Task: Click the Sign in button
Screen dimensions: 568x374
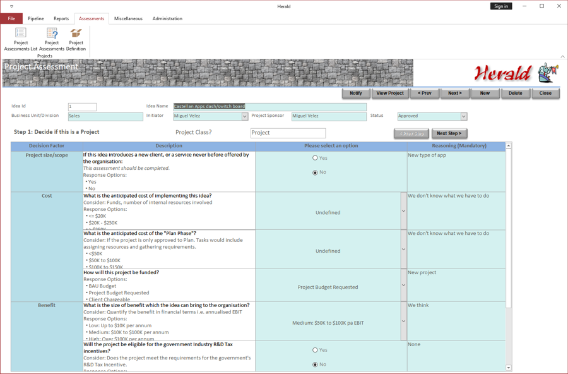Action: click(501, 6)
